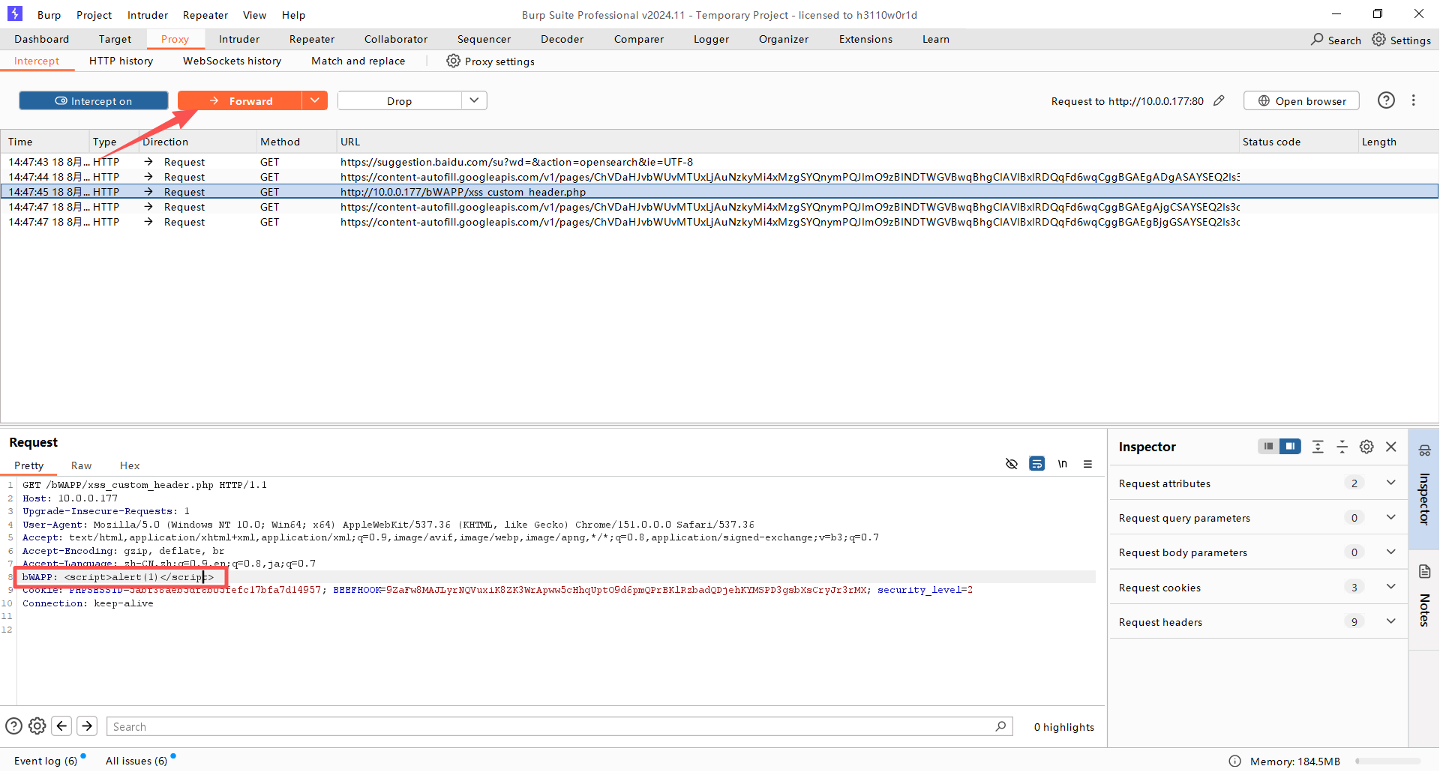This screenshot has height=772, width=1440.
Task: Toggle the Intercept on button
Action: coord(94,100)
